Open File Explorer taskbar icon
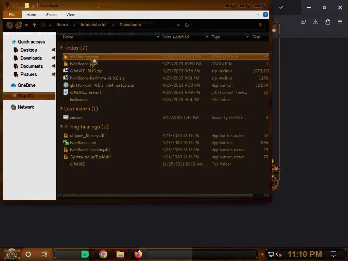This screenshot has width=348, height=261. click(120, 254)
